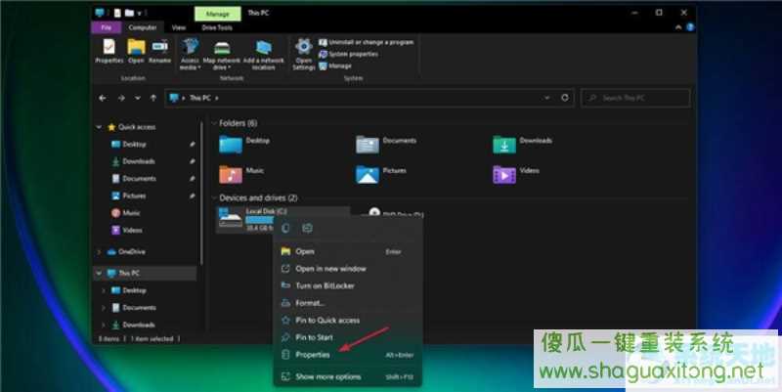782x392 pixels.
Task: Click the OneDrive cloud icon
Action: tap(111, 252)
